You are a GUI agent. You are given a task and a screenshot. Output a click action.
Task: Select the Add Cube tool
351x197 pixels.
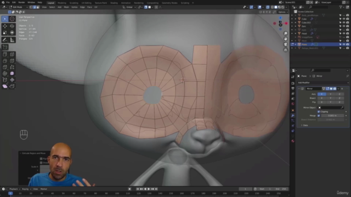[5, 47]
